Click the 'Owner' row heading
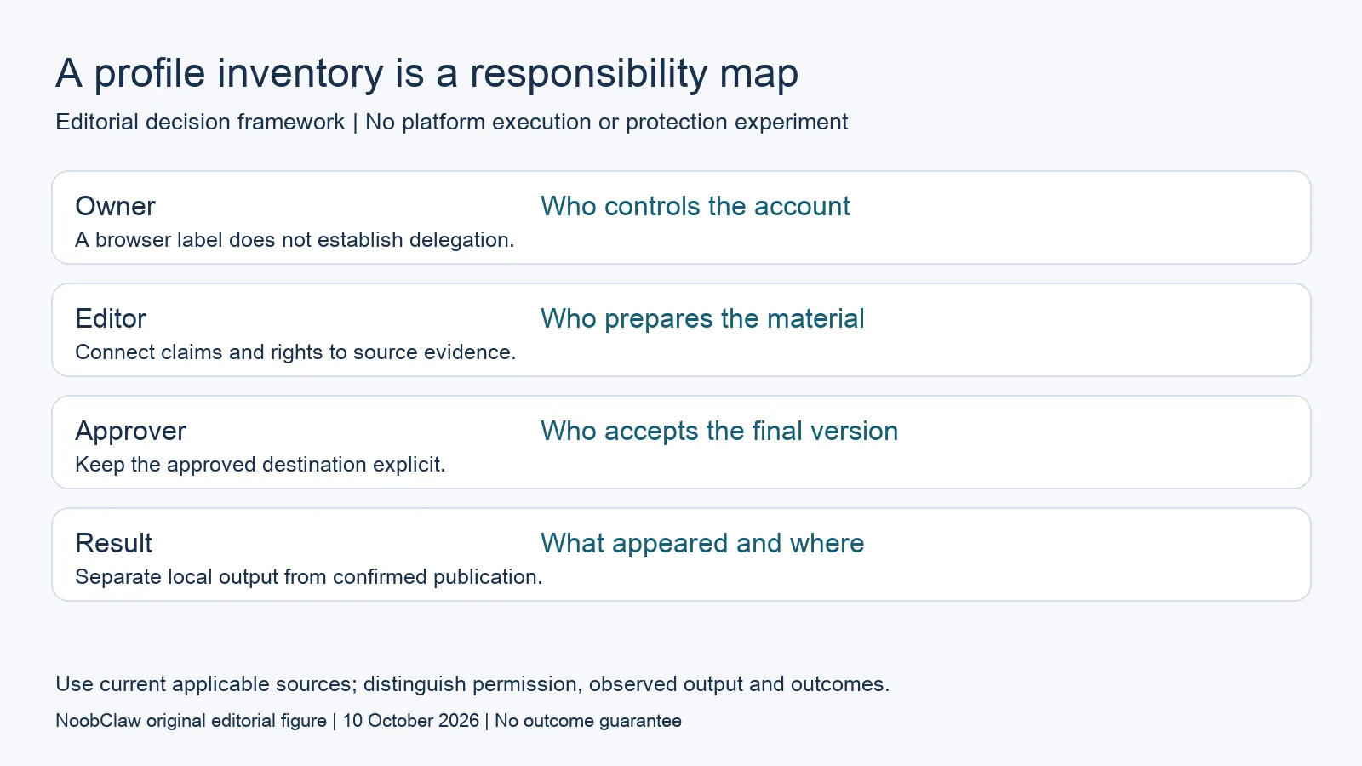Screen dimensions: 1362x766 (x=115, y=206)
